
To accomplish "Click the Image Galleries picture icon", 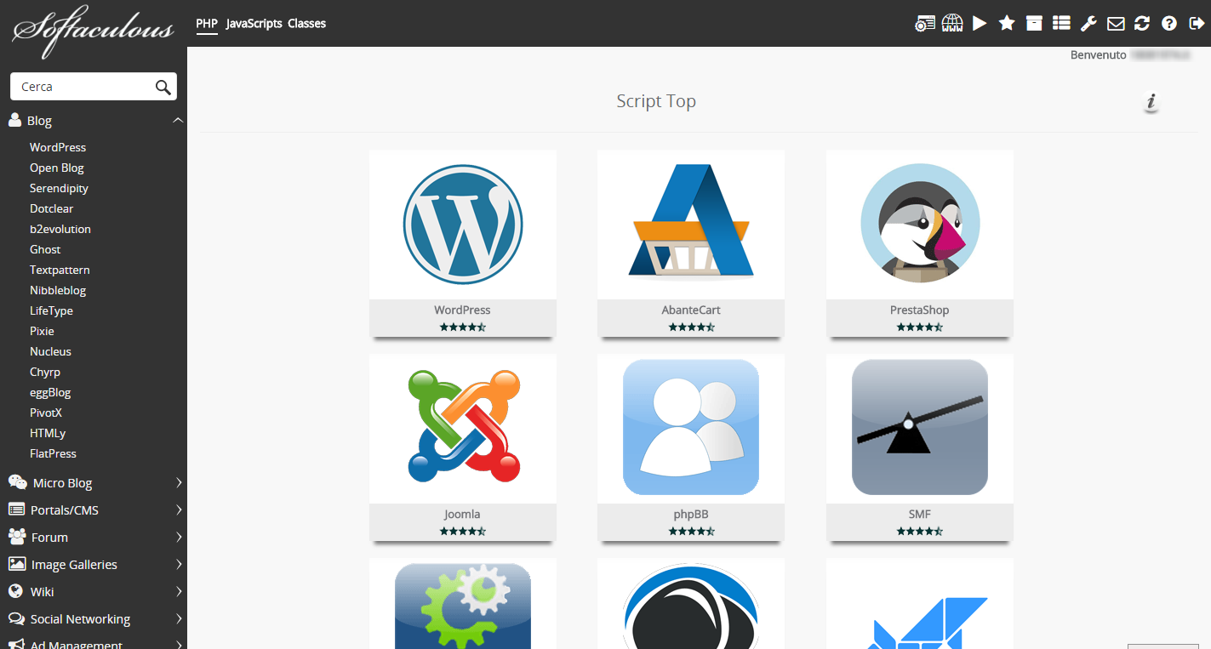I will [16, 564].
